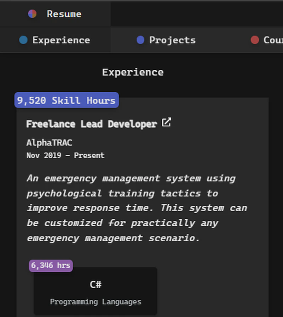This screenshot has width=283, height=317.
Task: Click the red dot on the cut-off tab
Action: tap(255, 40)
